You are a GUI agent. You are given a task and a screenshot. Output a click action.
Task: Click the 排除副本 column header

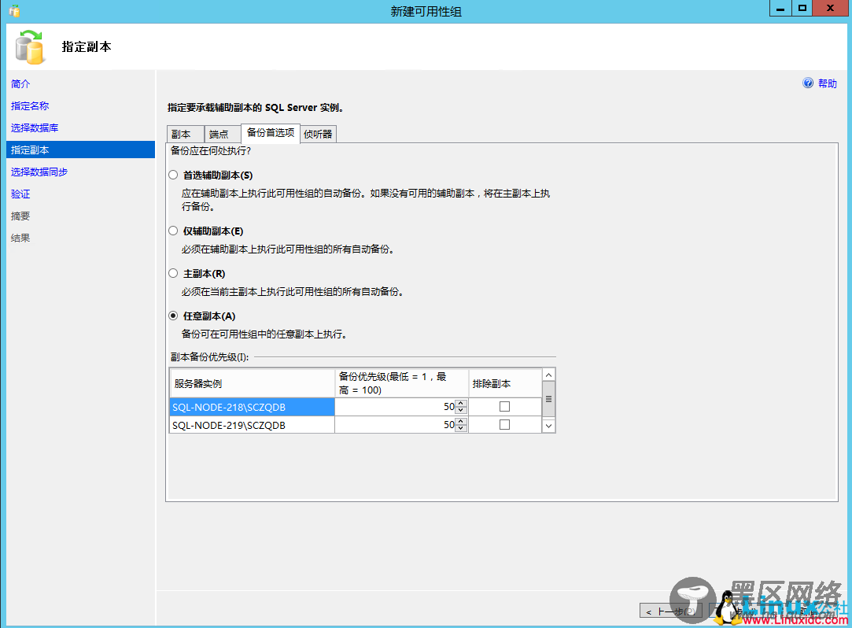(505, 383)
